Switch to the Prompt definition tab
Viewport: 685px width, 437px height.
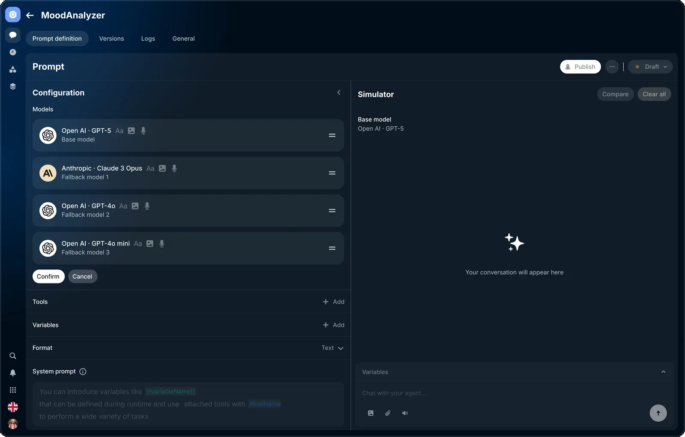[57, 38]
